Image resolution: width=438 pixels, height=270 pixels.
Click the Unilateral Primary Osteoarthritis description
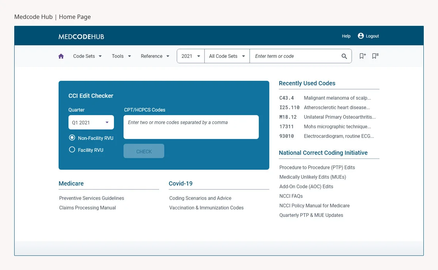click(x=340, y=117)
